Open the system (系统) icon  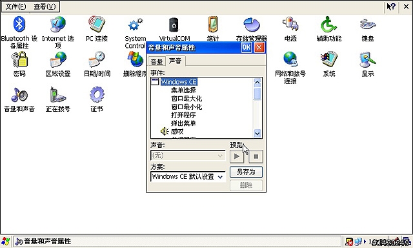coord(328,59)
